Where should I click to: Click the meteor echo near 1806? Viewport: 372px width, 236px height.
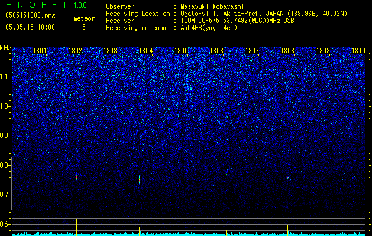point(227,171)
